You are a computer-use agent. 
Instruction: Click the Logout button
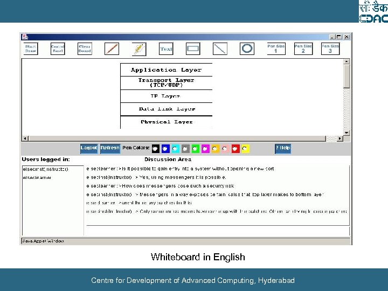(89, 149)
